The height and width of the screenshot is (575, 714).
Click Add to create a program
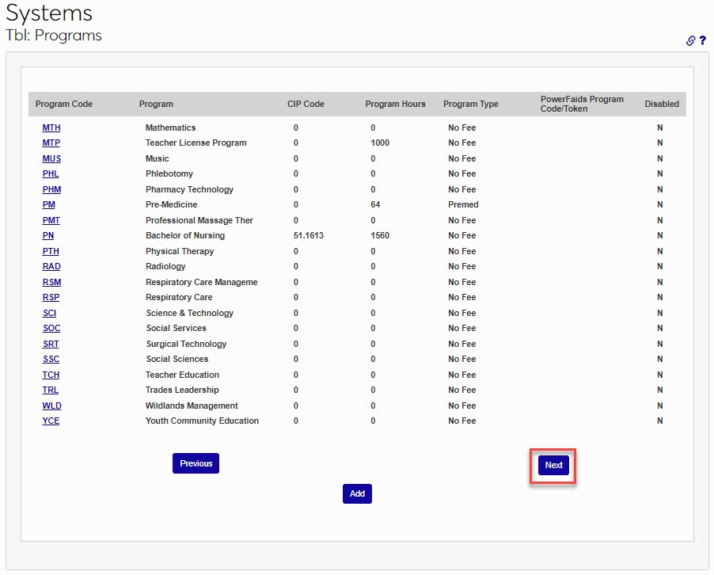click(357, 493)
